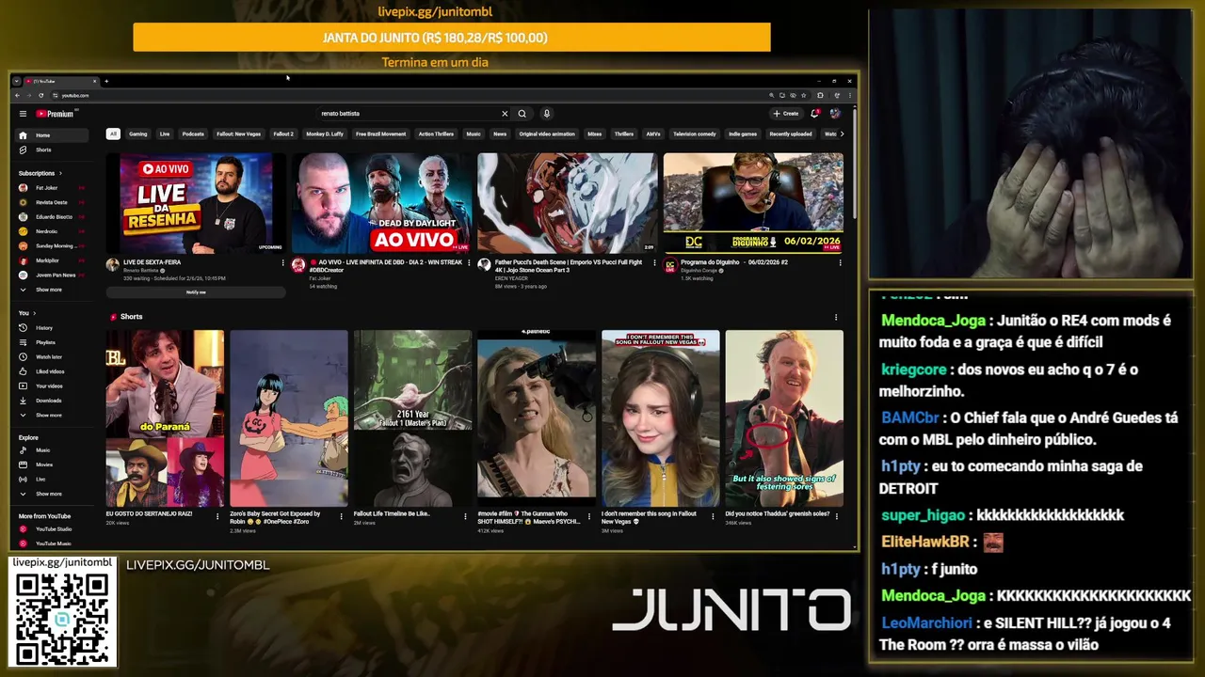Click Notify me under LIVE DE SEXTA-FEIRA

[x=196, y=292]
